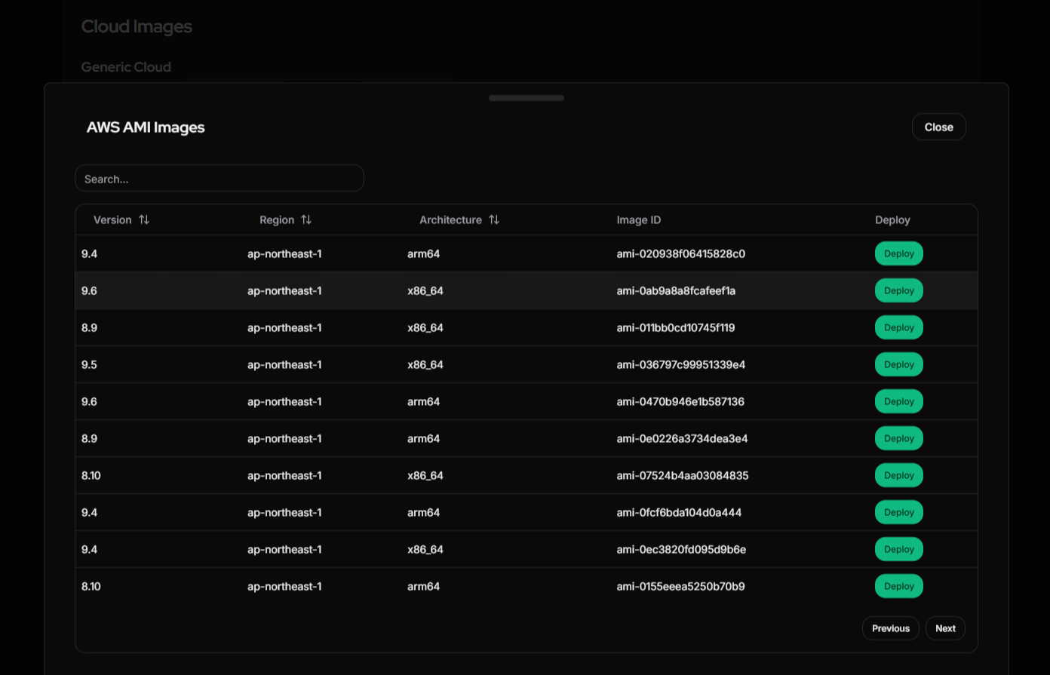Go to the Previous page of results
Image resolution: width=1050 pixels, height=675 pixels.
tap(890, 628)
